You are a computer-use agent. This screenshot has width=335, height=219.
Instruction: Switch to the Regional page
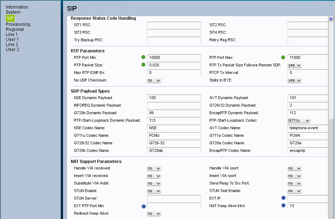15,29
